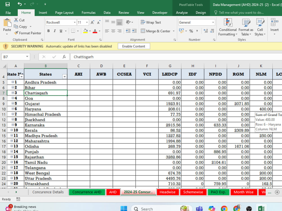Viewport: 282px width, 211px height.
Task: Open the Merge & Center dropdown arrow
Action: 173,31
